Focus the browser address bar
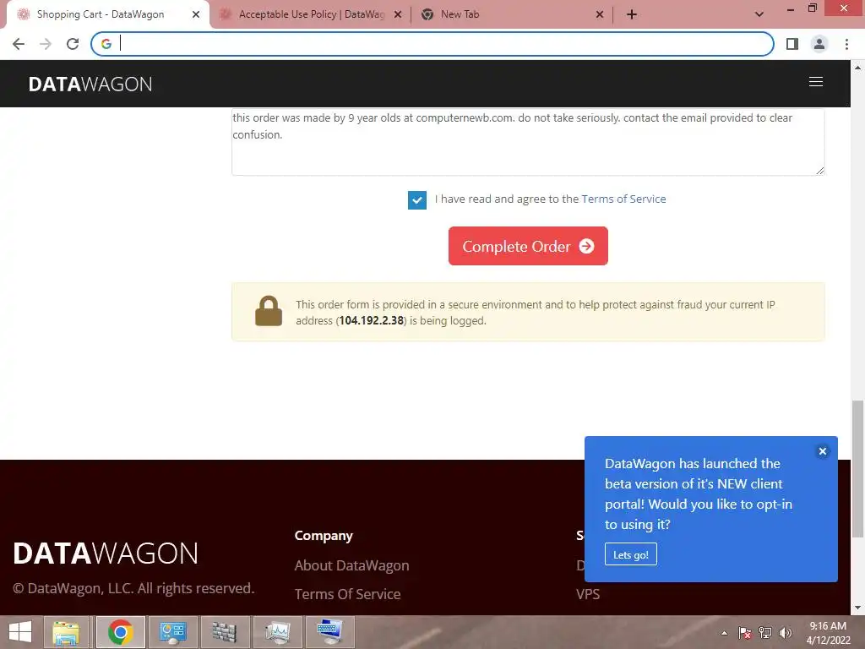 click(432, 44)
